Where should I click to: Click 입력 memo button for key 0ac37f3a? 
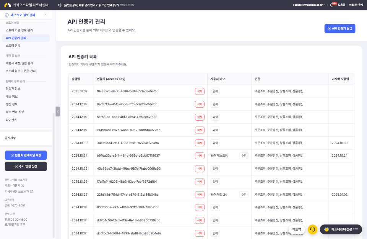(215, 104)
